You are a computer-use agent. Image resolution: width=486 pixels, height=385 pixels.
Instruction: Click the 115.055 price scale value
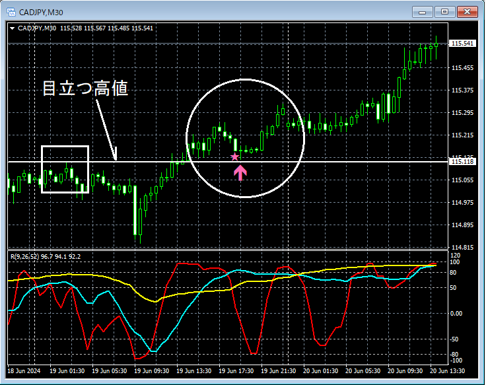pos(462,180)
